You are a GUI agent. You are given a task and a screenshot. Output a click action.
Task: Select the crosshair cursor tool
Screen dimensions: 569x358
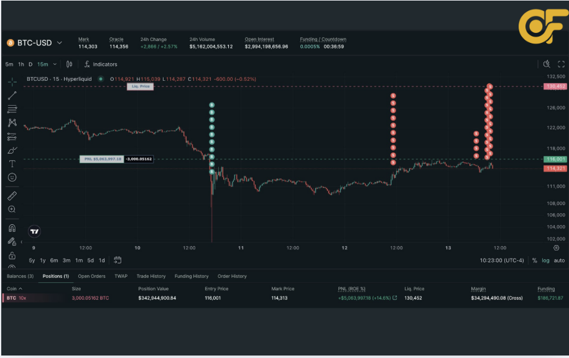pos(12,81)
